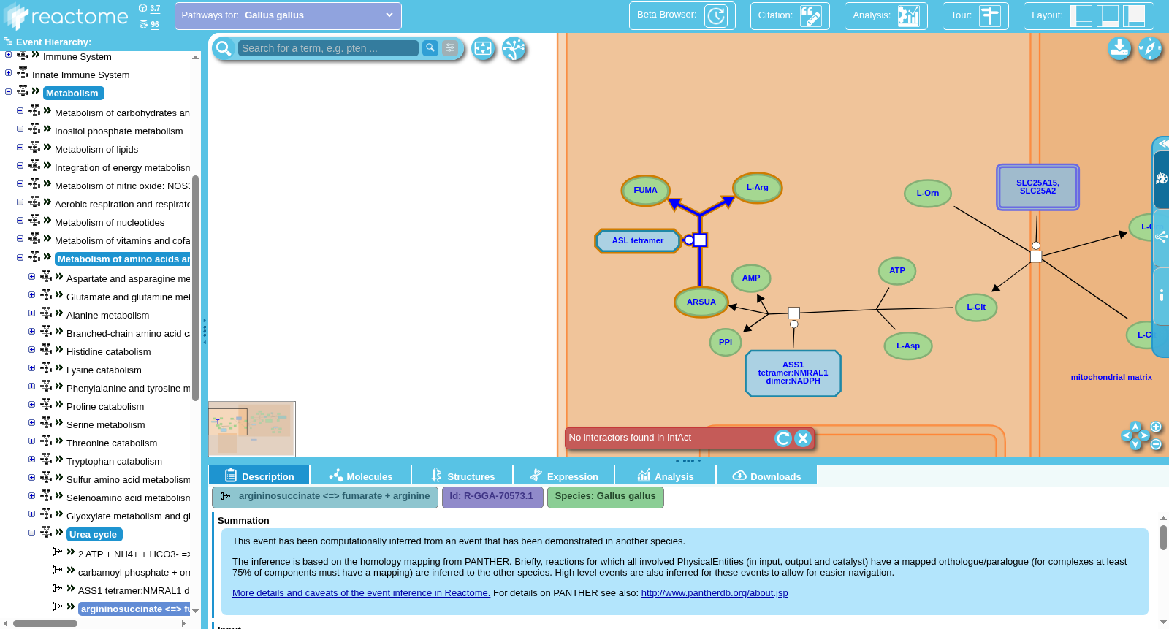Collapse the right side panel
Image resolution: width=1169 pixels, height=629 pixels.
click(x=1163, y=143)
